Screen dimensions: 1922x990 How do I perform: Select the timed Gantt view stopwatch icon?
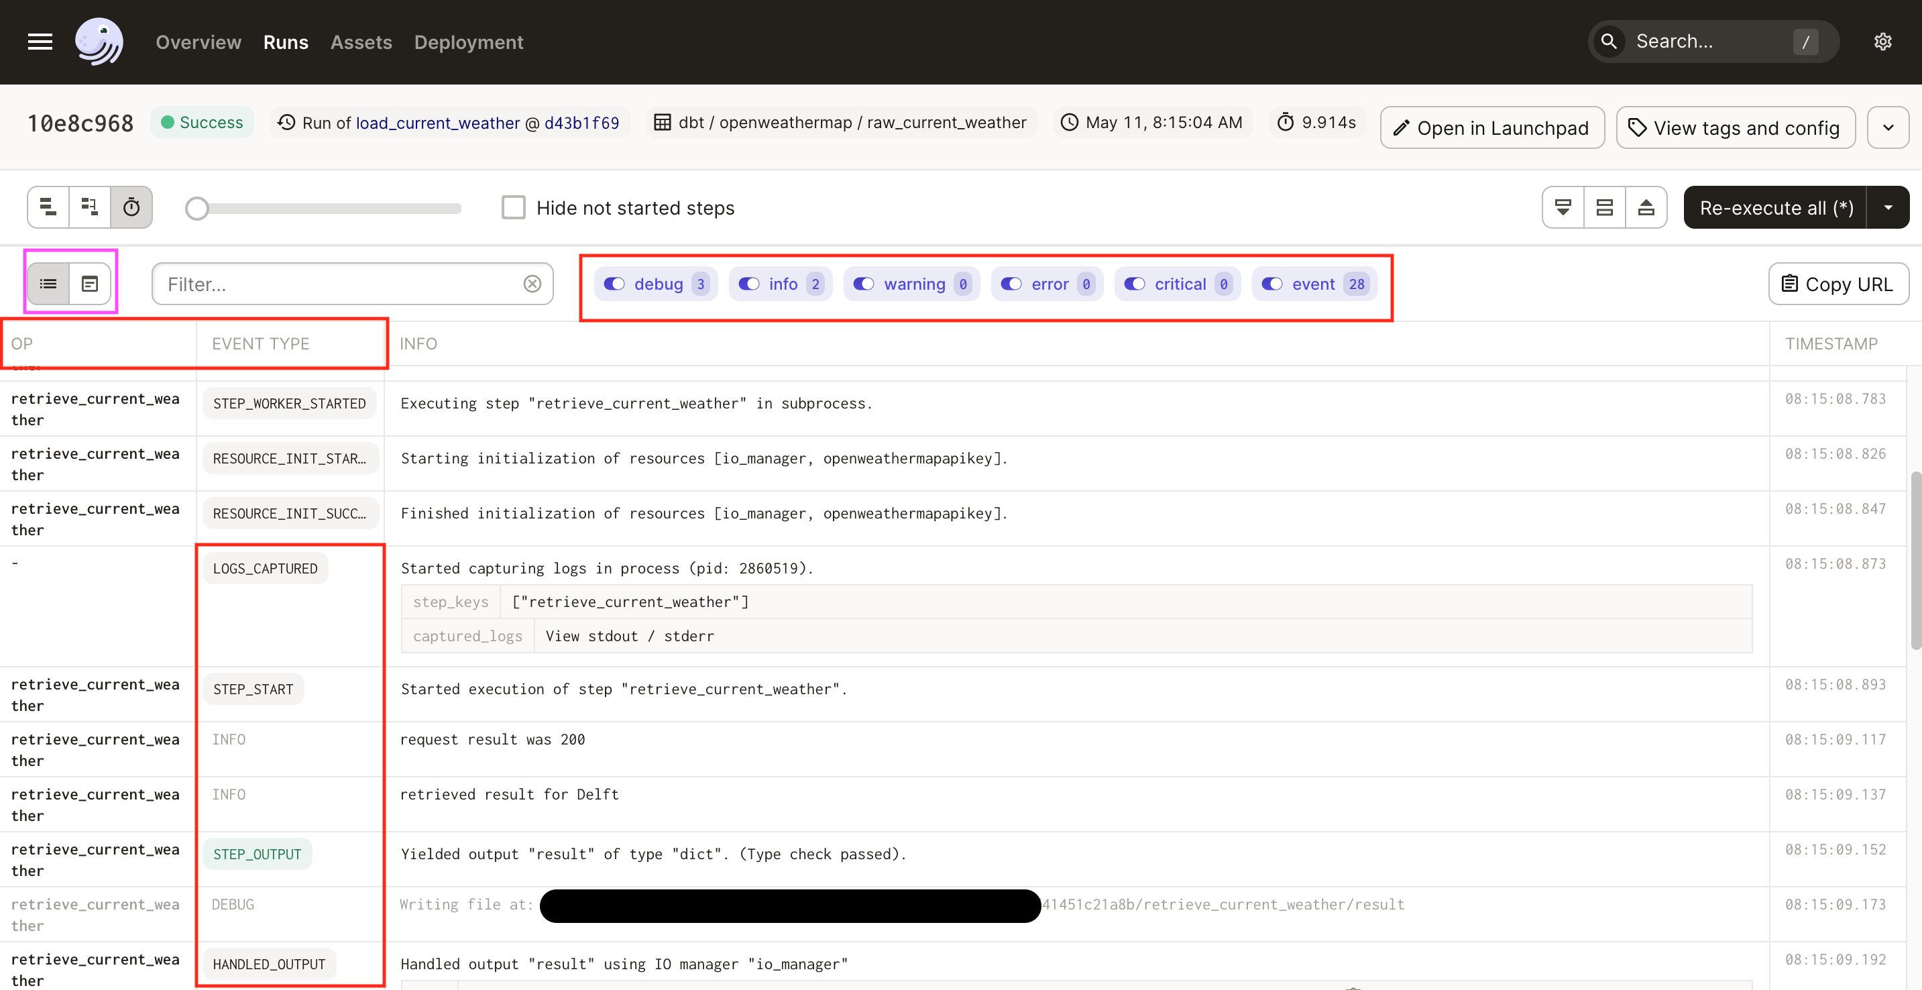click(x=131, y=207)
